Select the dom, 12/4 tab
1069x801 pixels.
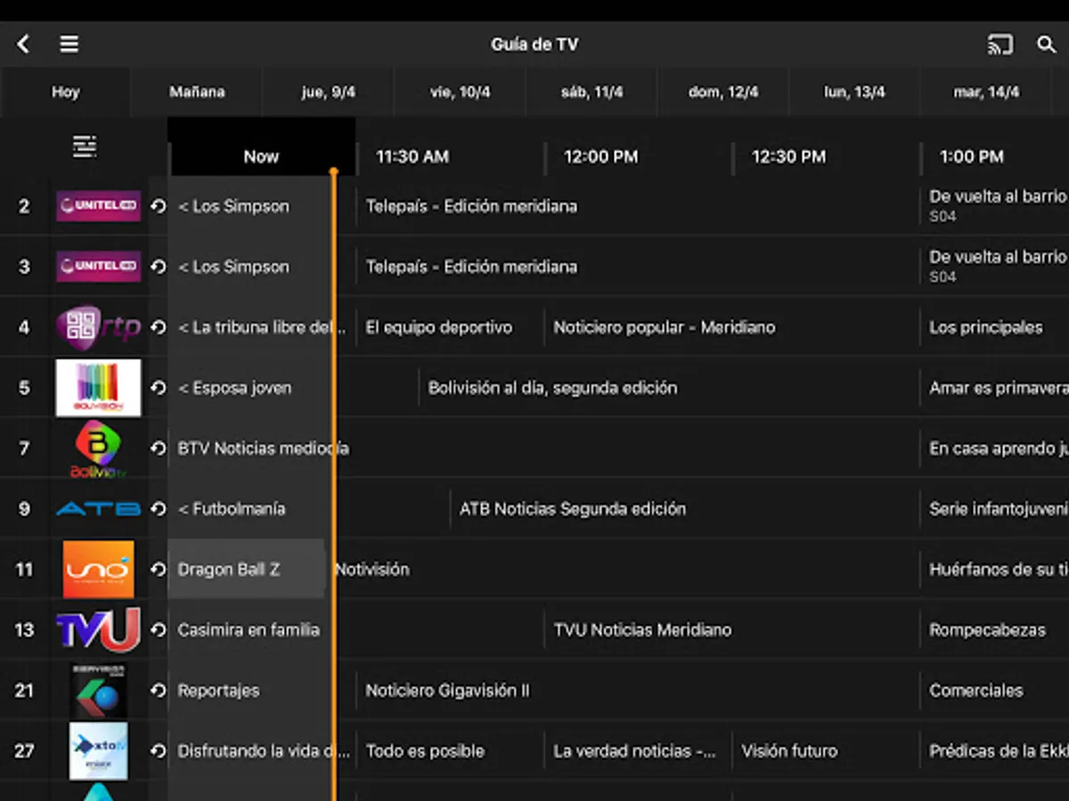point(723,92)
